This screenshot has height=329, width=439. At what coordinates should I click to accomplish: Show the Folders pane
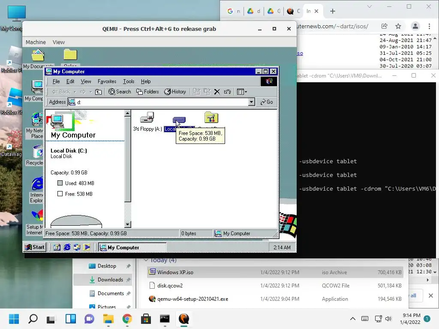tap(147, 92)
